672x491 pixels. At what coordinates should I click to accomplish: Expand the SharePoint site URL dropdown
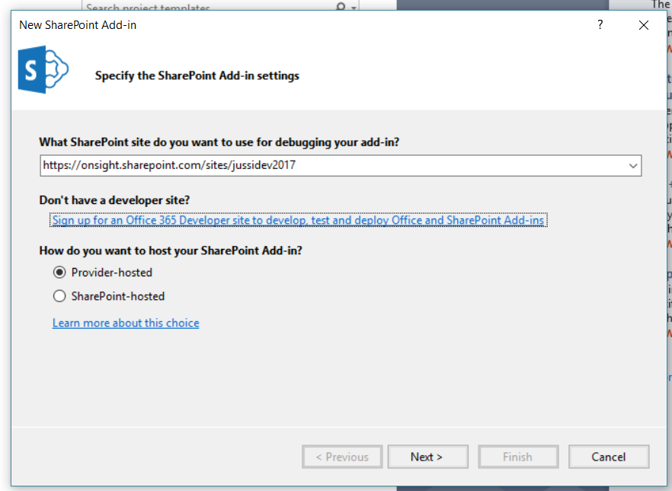click(x=633, y=165)
